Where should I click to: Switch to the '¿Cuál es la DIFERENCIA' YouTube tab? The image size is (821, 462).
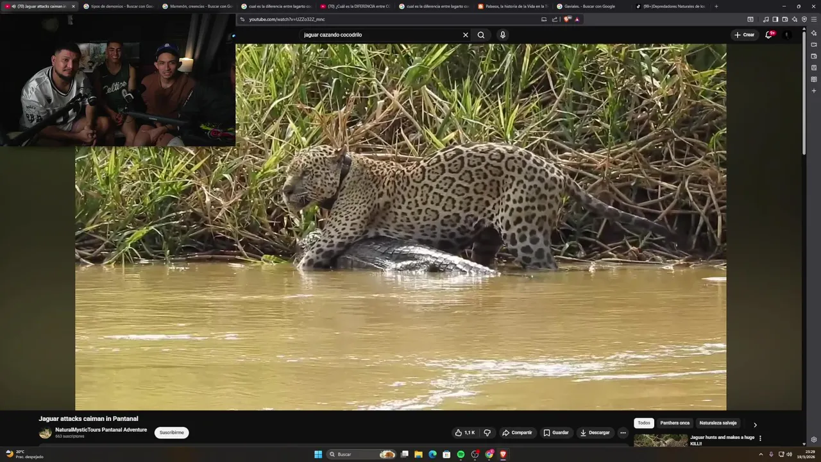pyautogui.click(x=354, y=6)
